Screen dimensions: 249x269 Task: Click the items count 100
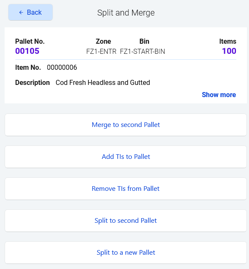229,51
